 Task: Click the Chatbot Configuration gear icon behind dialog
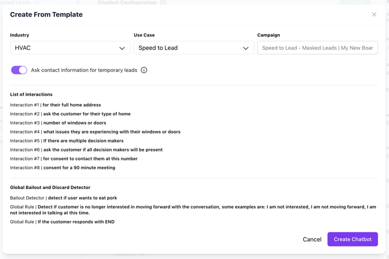(x=163, y=2)
